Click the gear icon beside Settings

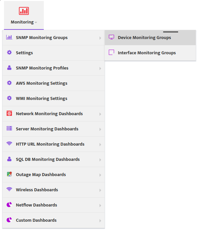point(9,52)
